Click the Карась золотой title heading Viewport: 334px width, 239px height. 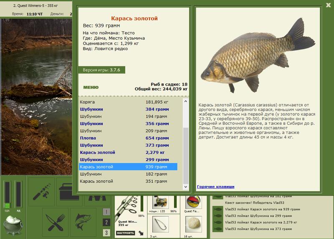tap(134, 18)
